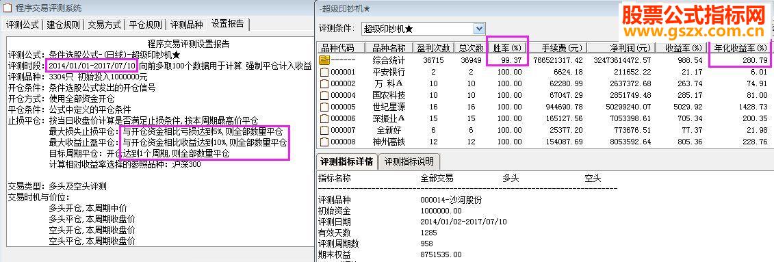This screenshot has width=774, height=262.
Task: Click the 5029.92 return rate cell
Action: point(688,107)
